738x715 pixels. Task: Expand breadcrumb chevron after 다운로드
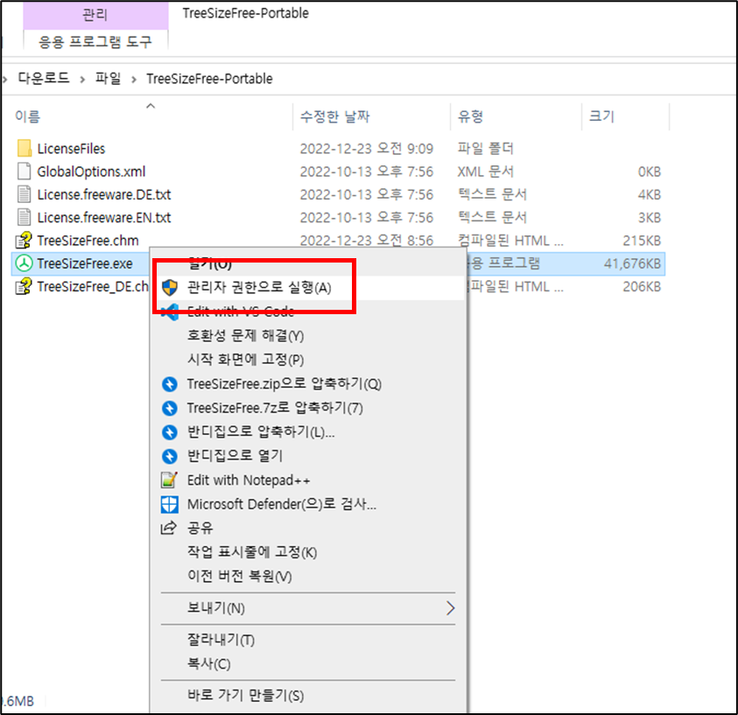tap(82, 80)
